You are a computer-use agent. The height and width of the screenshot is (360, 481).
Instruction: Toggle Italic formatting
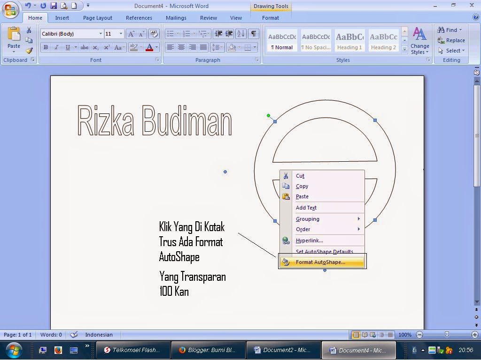coord(56,47)
